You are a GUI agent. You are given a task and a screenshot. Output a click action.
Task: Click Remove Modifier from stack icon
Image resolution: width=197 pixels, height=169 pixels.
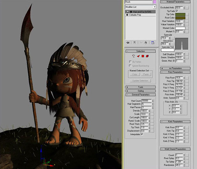coord(146,43)
